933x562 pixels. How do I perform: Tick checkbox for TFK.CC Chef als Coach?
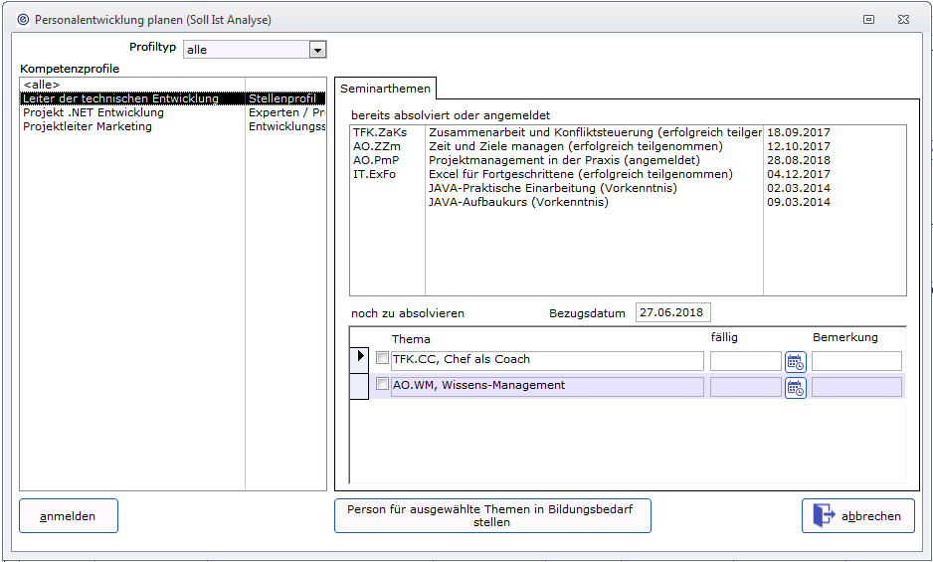click(x=382, y=358)
